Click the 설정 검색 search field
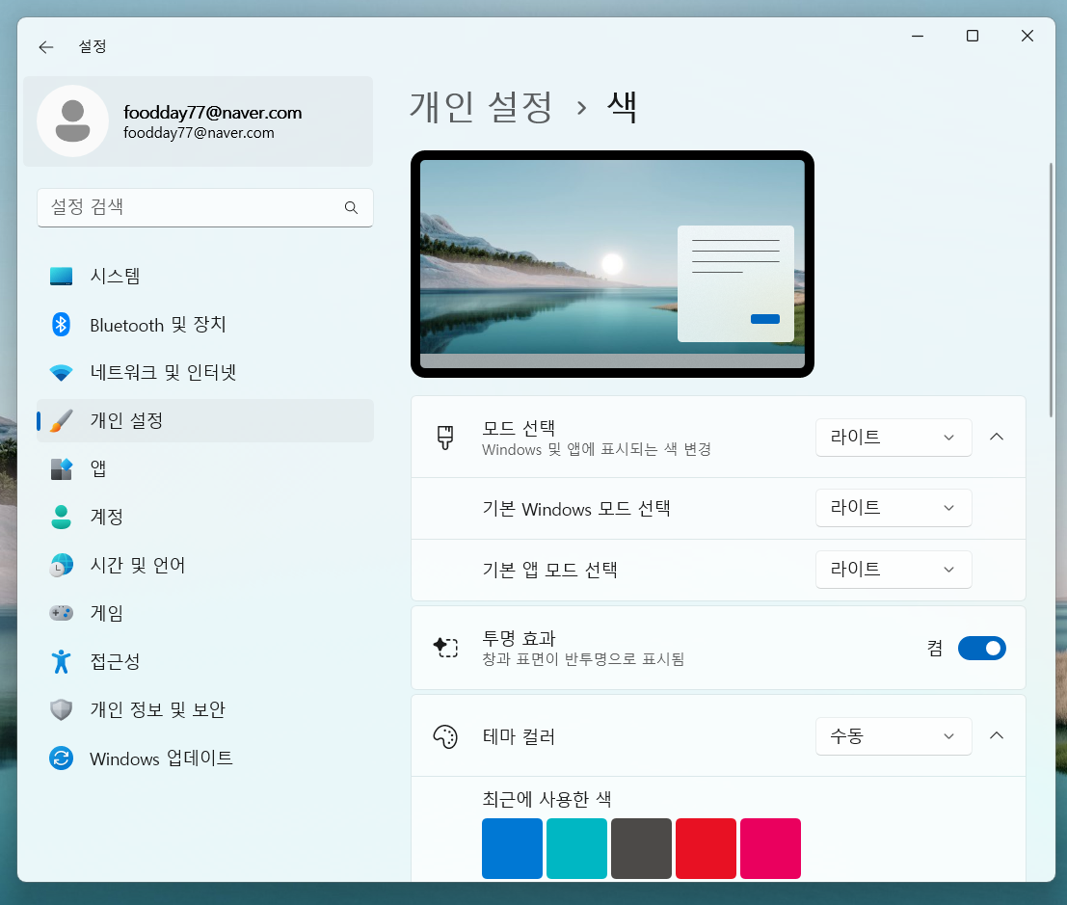Screen dimensions: 1067x905 pyautogui.click(x=205, y=207)
